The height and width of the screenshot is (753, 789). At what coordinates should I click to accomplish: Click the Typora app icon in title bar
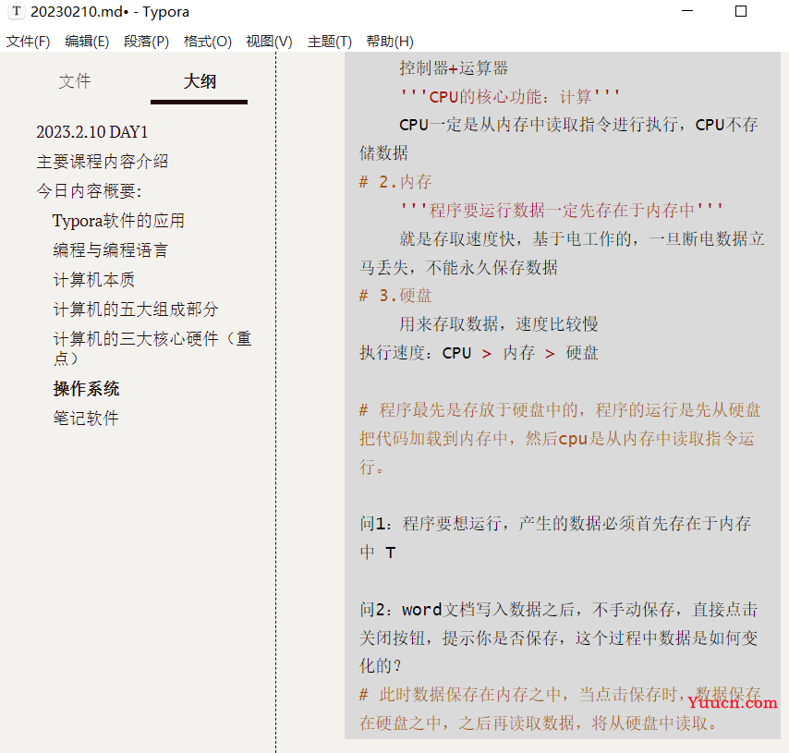point(17,11)
